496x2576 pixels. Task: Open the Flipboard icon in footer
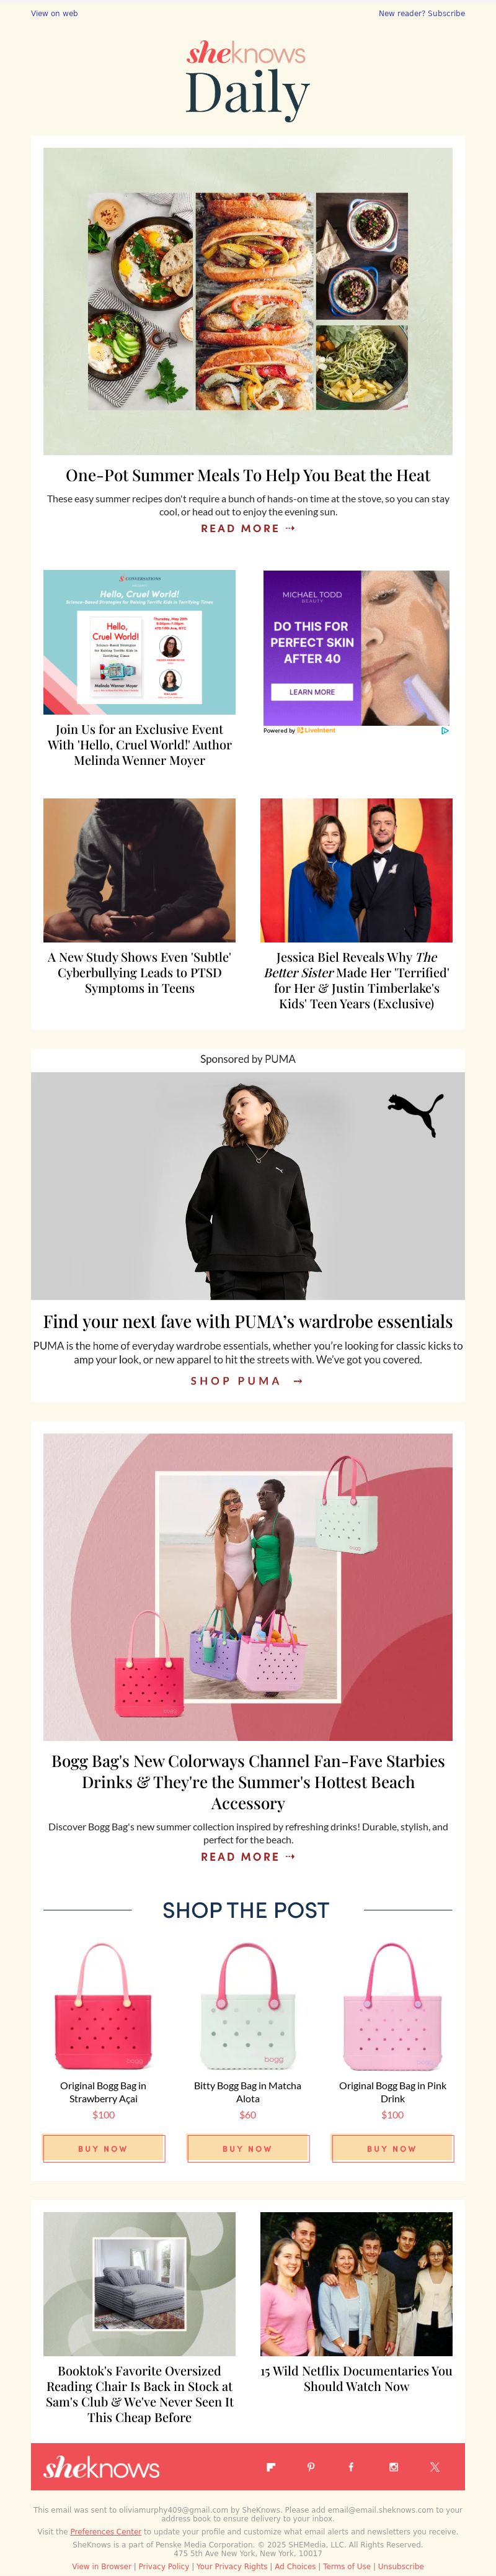270,2467
